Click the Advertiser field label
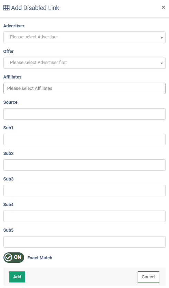The width and height of the screenshot is (169, 288). [x=14, y=26]
